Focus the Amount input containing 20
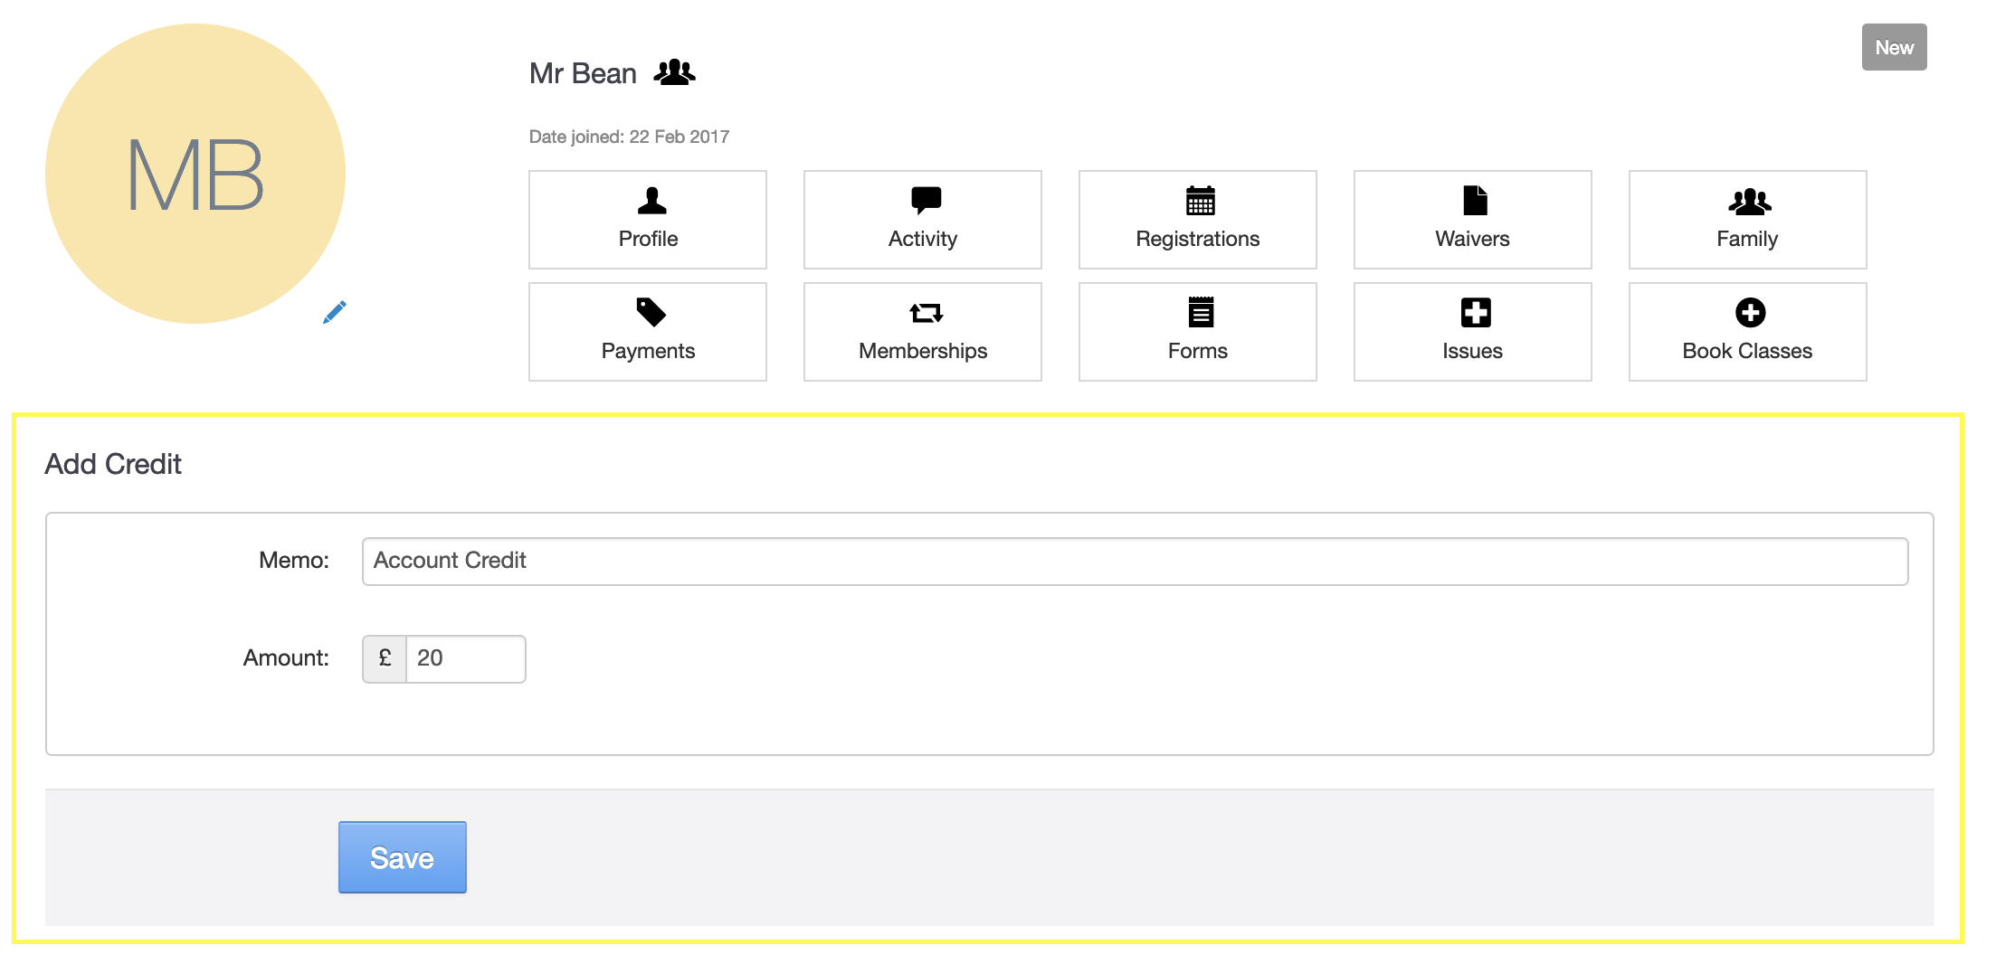This screenshot has height=964, width=1996. pyautogui.click(x=465, y=659)
